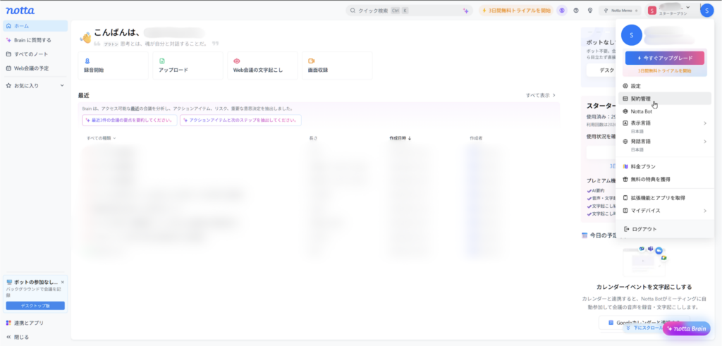
Task: Click the デスクトップ版 button in sidebar
Action: 35,306
